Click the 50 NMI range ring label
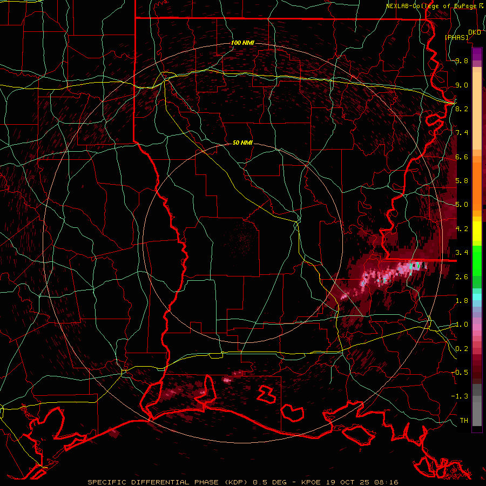Screen dimensions: 486x486 point(242,143)
